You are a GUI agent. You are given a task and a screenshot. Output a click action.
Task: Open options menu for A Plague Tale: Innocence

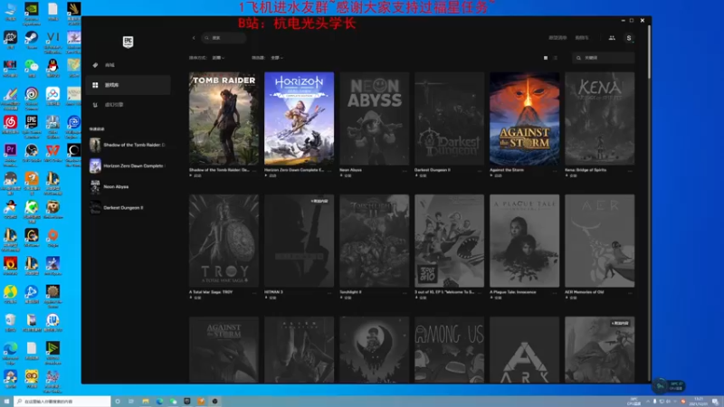[x=556, y=293]
